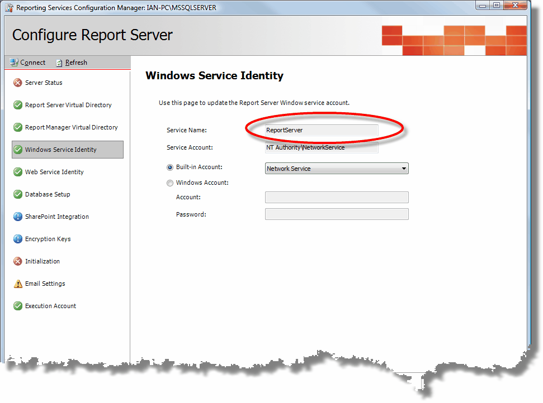This screenshot has height=403, width=543.
Task: Click the Windows Service Identity heading
Action: (214, 75)
